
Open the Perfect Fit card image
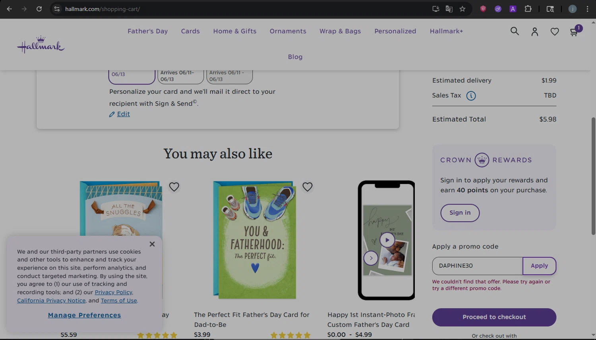pos(255,240)
